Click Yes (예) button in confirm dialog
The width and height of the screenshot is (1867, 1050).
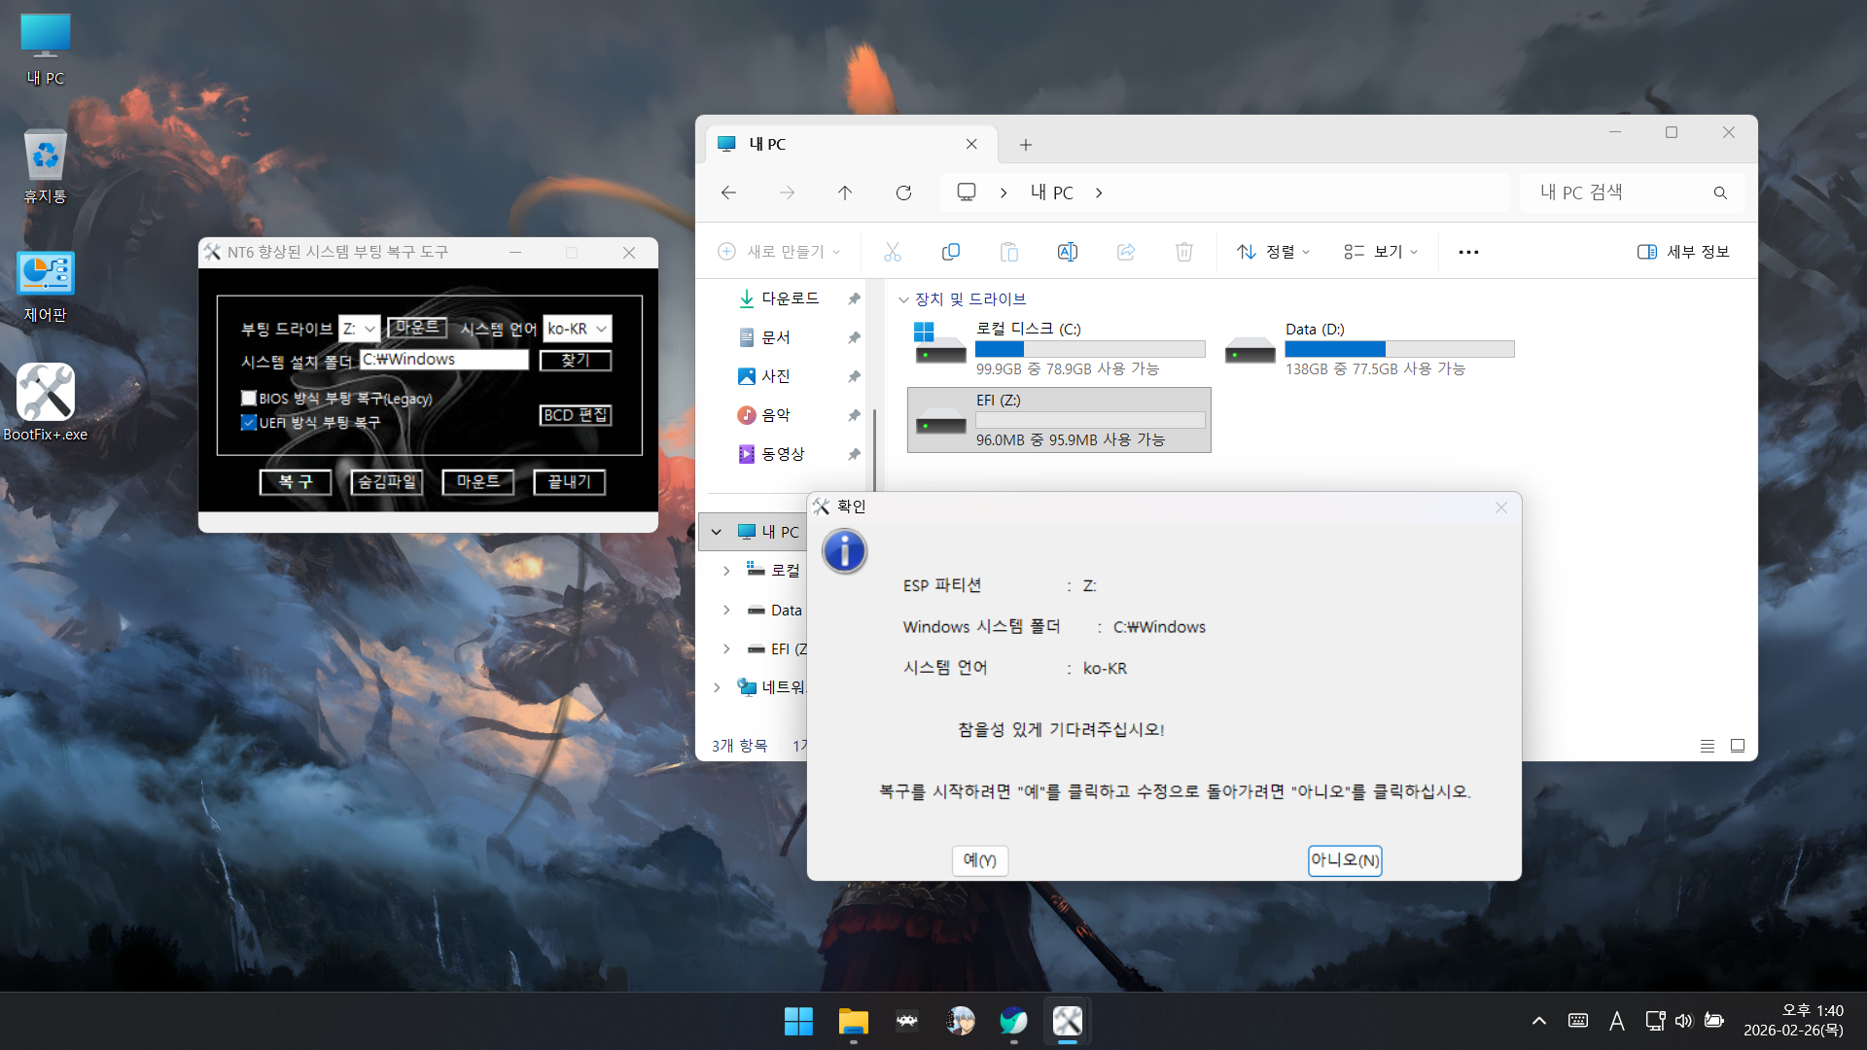979,859
